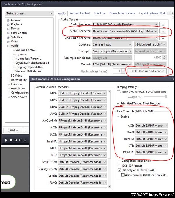
Task: Click the DRC Level slider handle
Action: point(166,97)
